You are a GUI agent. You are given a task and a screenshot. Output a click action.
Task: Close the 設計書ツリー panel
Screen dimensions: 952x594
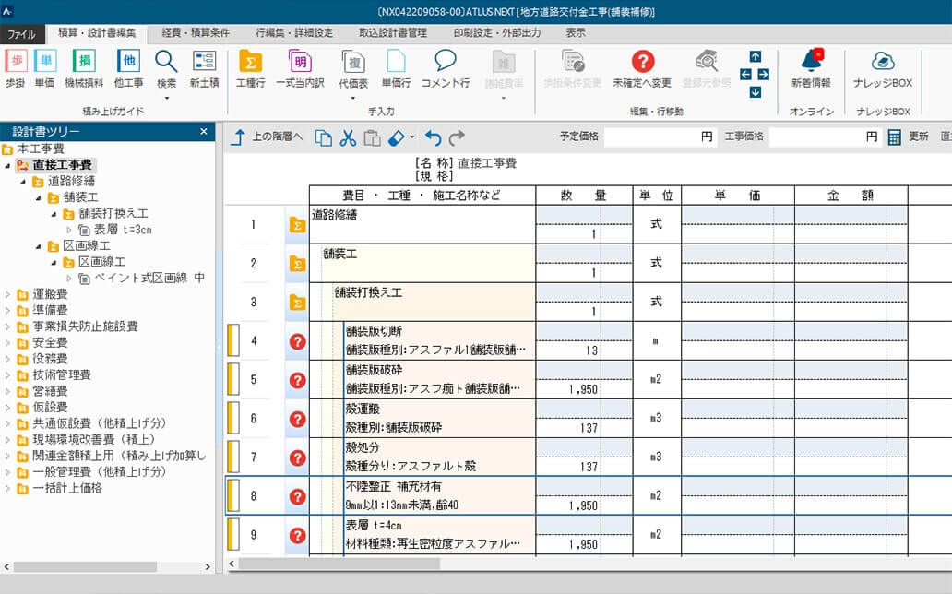(x=203, y=131)
